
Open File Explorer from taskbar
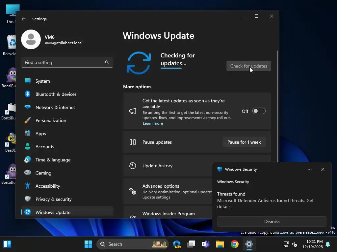220,244
